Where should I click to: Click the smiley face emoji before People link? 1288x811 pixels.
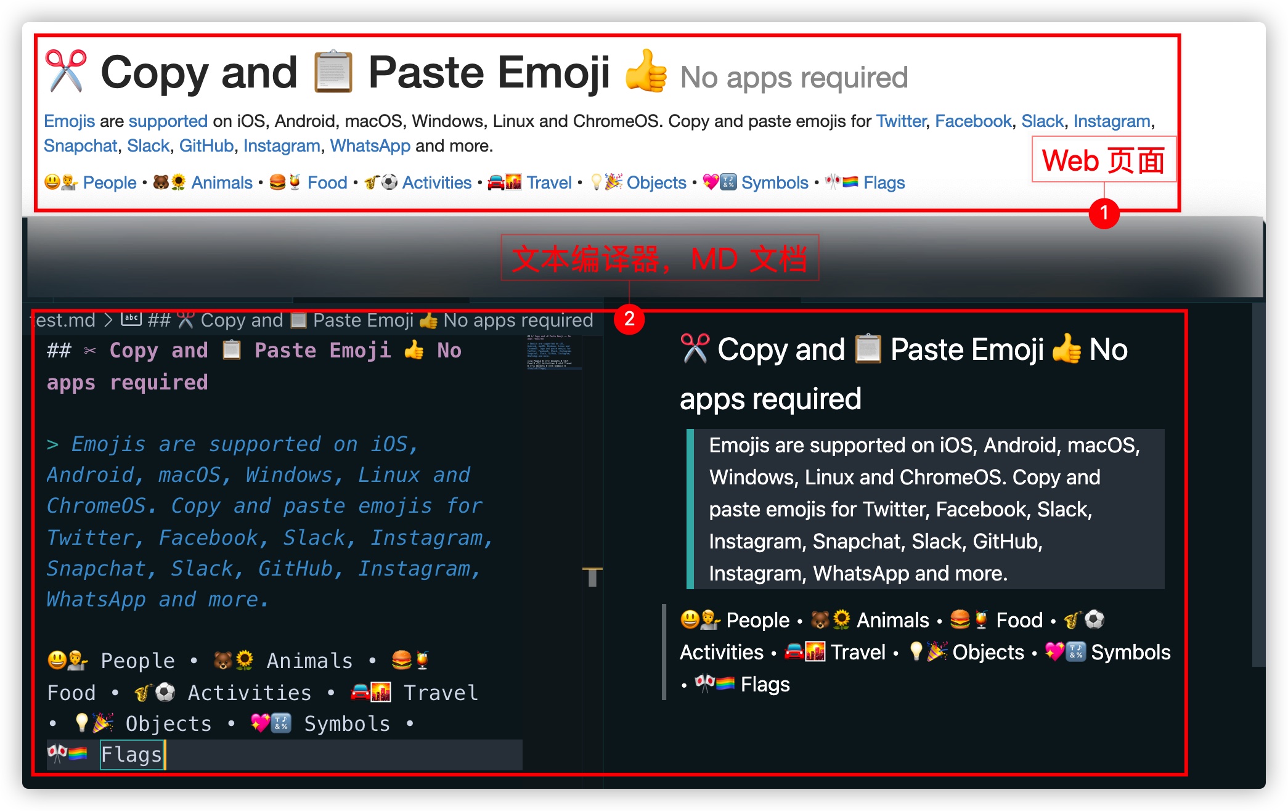(52, 182)
